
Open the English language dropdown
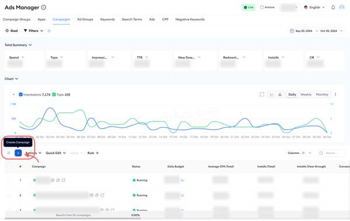315,8
